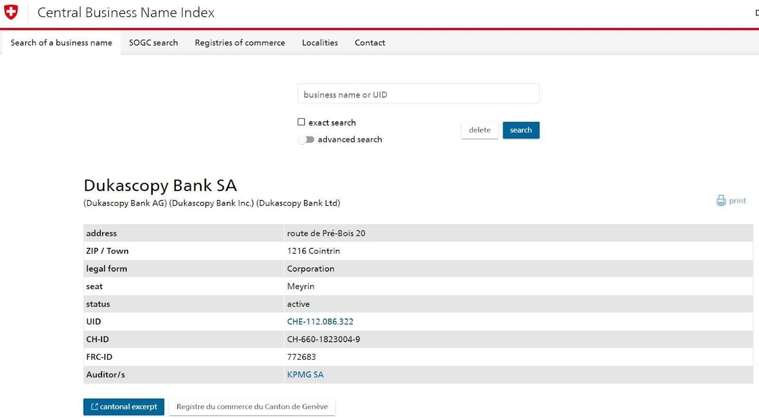The width and height of the screenshot is (759, 418).
Task: Go to the Localities tab
Action: point(320,43)
